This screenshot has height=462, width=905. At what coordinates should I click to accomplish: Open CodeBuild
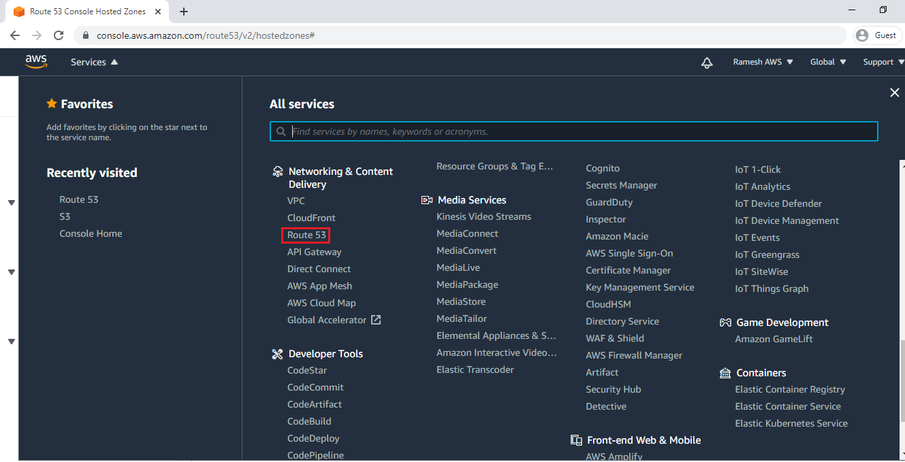point(309,421)
